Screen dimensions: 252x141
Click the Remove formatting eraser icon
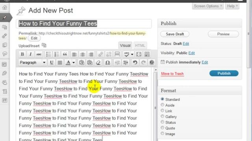[98, 63]
